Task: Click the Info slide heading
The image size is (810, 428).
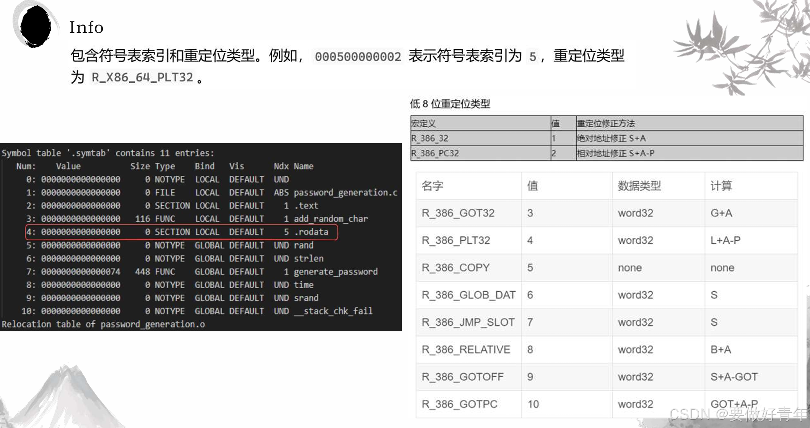Action: (x=86, y=28)
